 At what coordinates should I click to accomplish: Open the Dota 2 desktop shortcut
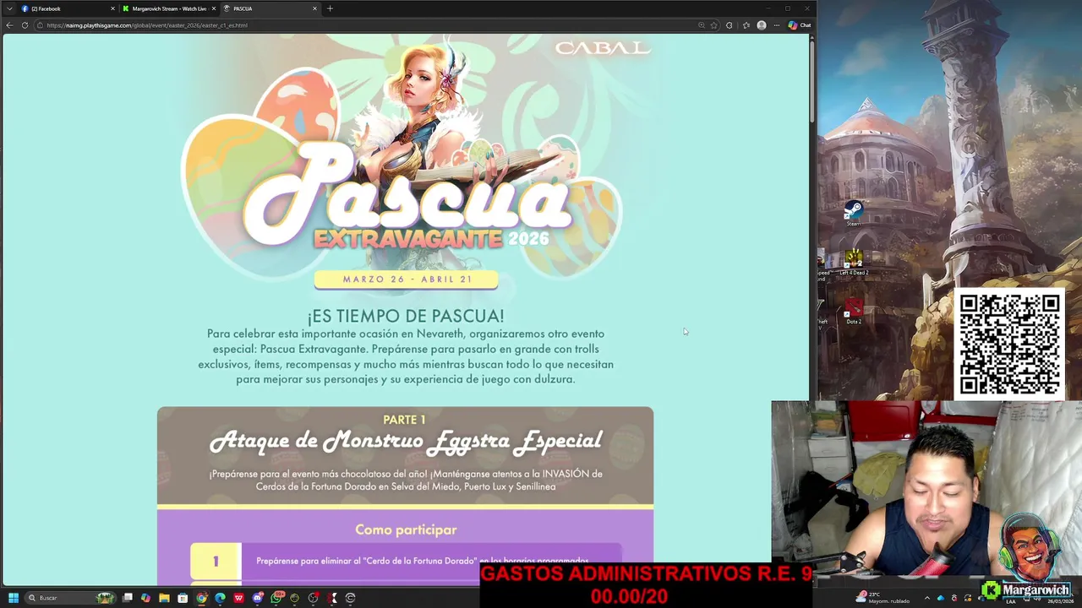(x=854, y=312)
